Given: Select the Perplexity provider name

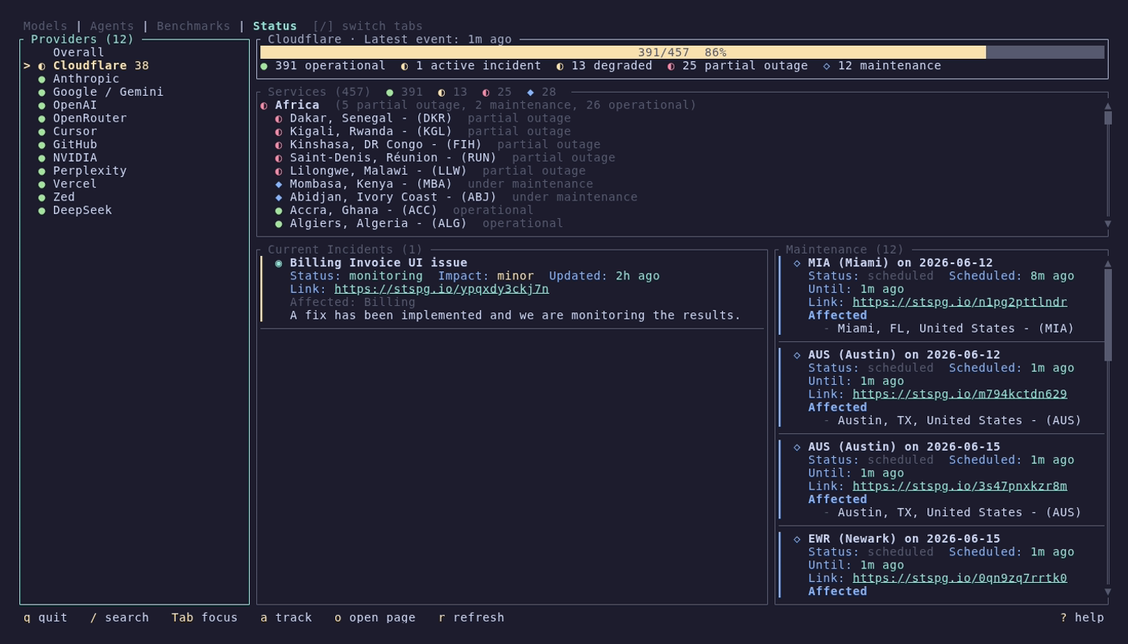Looking at the screenshot, I should tap(89, 171).
